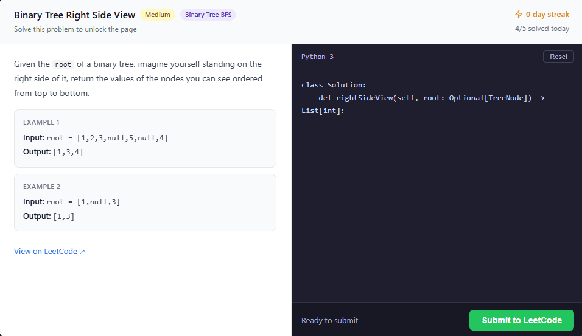
Task: Click the Binary Tree BFS tag
Action: click(x=208, y=15)
